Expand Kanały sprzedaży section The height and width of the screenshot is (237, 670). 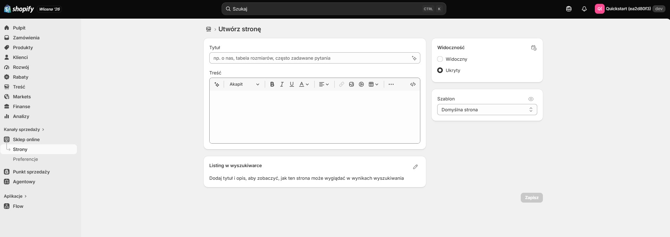(x=24, y=130)
